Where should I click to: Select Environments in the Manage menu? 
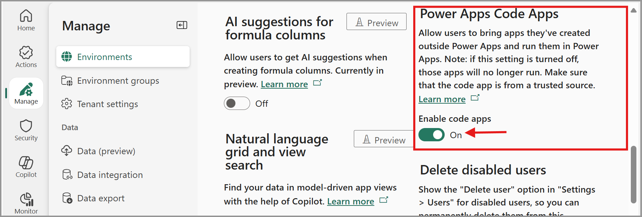tap(123, 57)
